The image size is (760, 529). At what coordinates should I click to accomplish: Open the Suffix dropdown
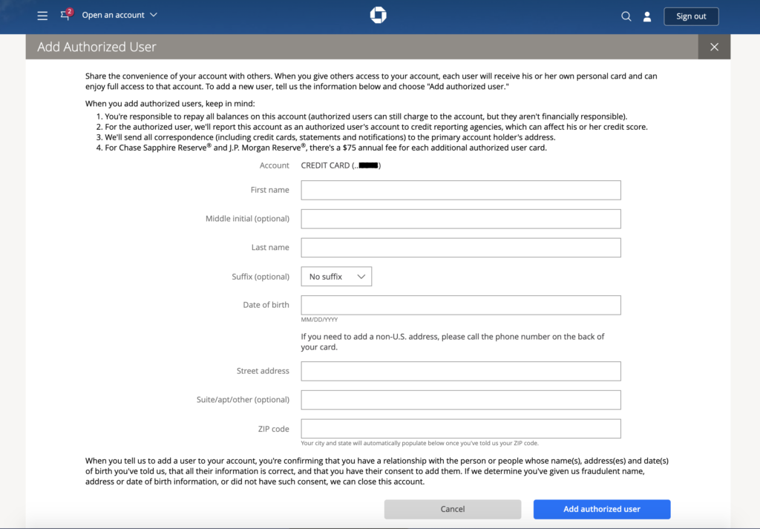[336, 277]
